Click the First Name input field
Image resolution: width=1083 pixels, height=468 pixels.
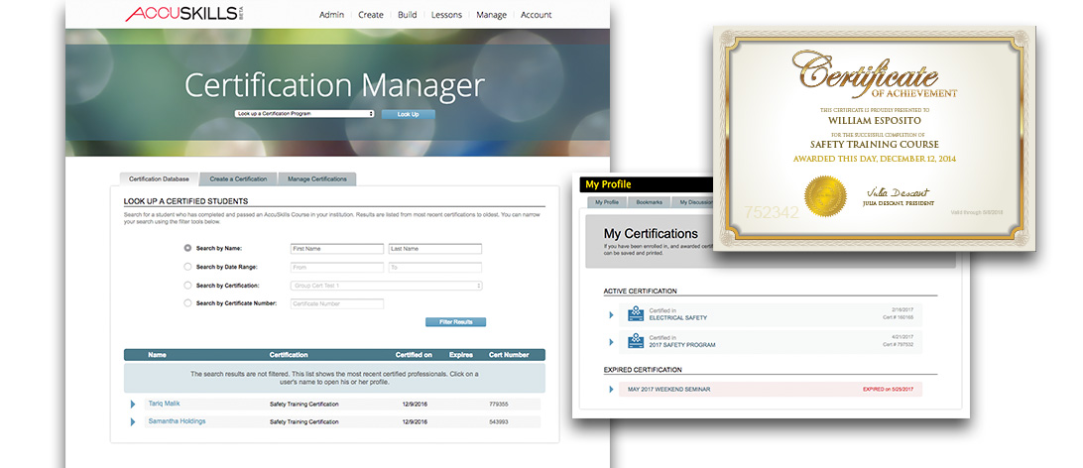pyautogui.click(x=336, y=249)
